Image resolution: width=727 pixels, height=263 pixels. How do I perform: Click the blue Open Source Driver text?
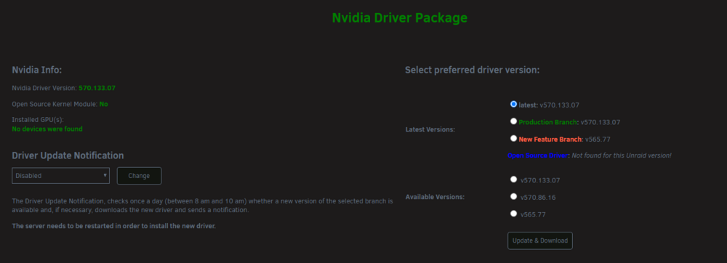click(537, 155)
